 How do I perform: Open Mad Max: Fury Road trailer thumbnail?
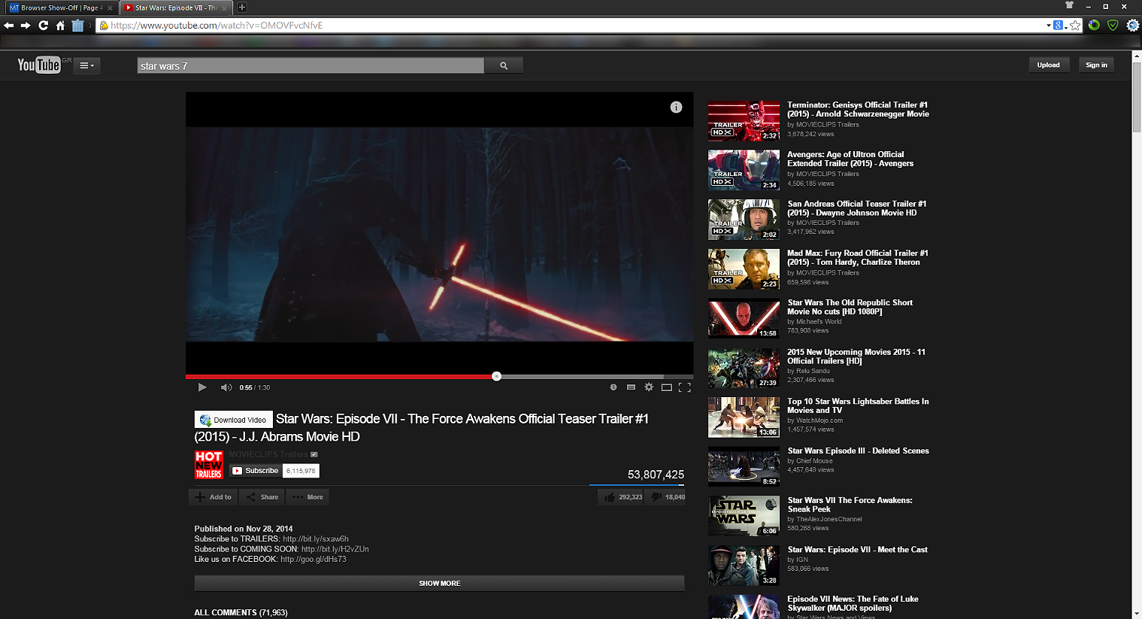tap(744, 269)
